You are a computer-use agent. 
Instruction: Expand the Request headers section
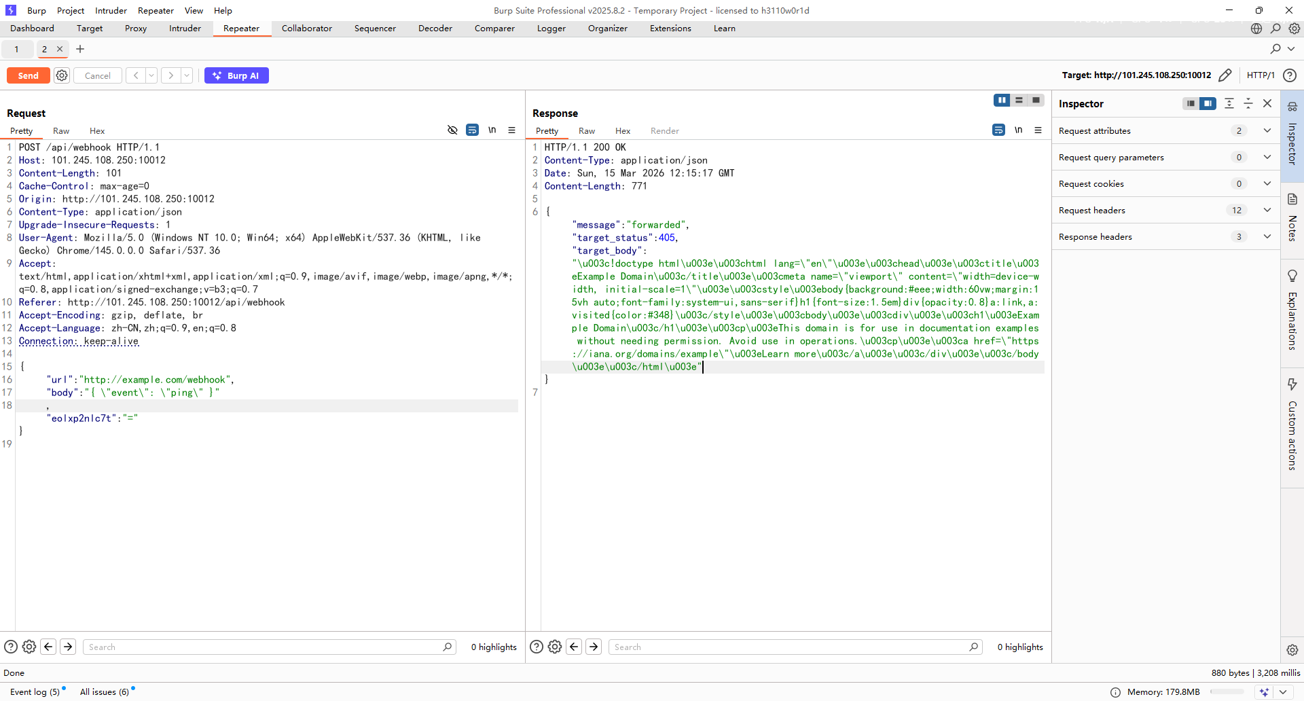1267,210
